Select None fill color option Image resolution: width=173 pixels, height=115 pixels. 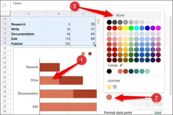click(134, 15)
